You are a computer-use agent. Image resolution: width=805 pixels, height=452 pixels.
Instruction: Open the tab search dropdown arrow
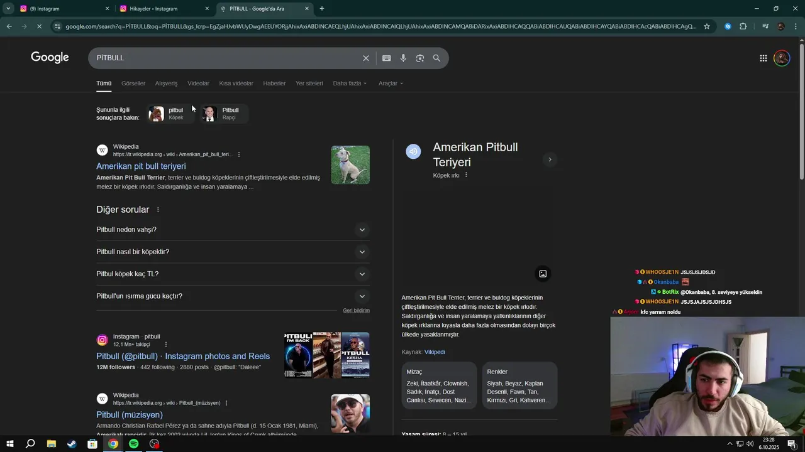tap(8, 9)
